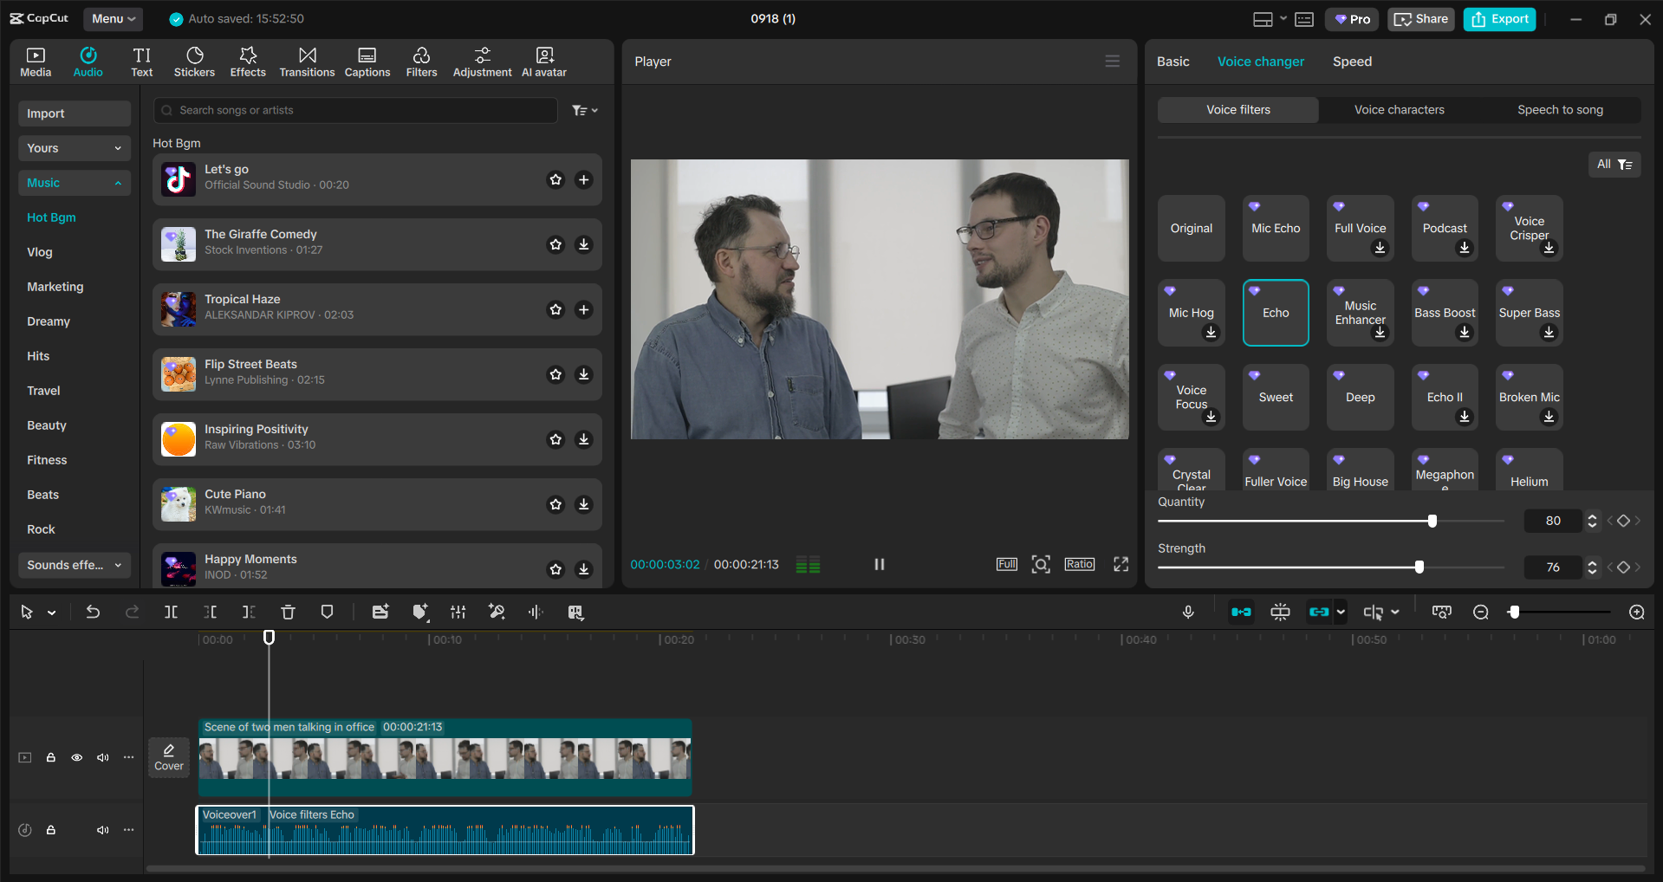Click the Record voiceover microphone icon
This screenshot has height=882, width=1663.
point(1188,612)
